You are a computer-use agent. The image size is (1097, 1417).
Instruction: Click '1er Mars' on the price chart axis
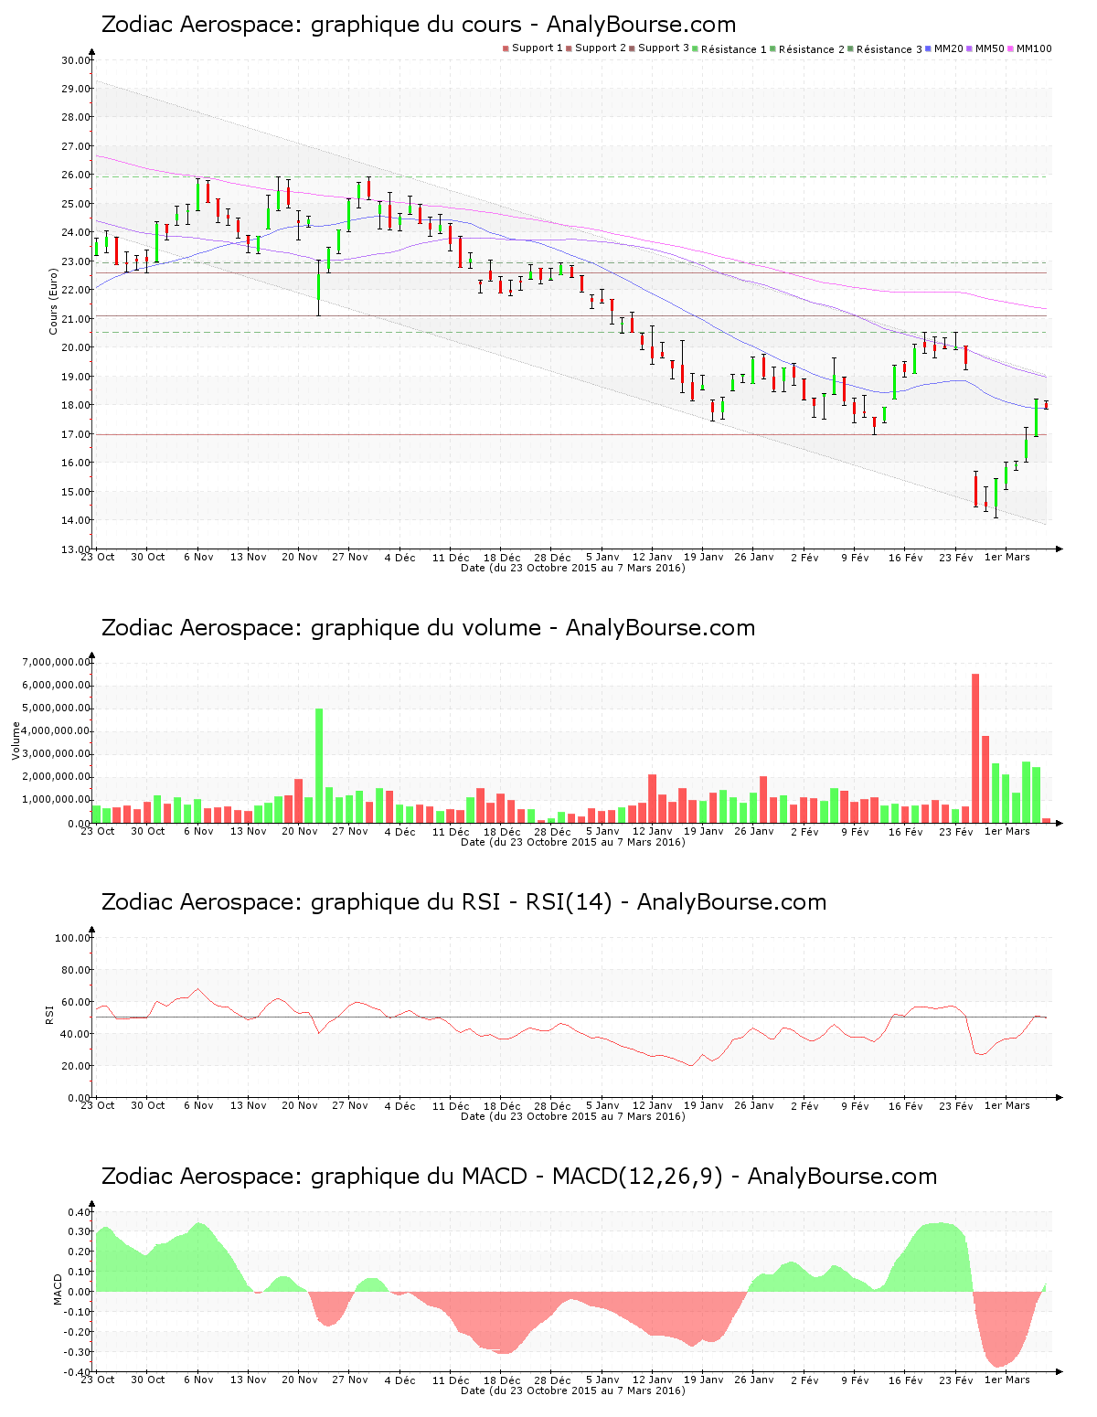1007,557
